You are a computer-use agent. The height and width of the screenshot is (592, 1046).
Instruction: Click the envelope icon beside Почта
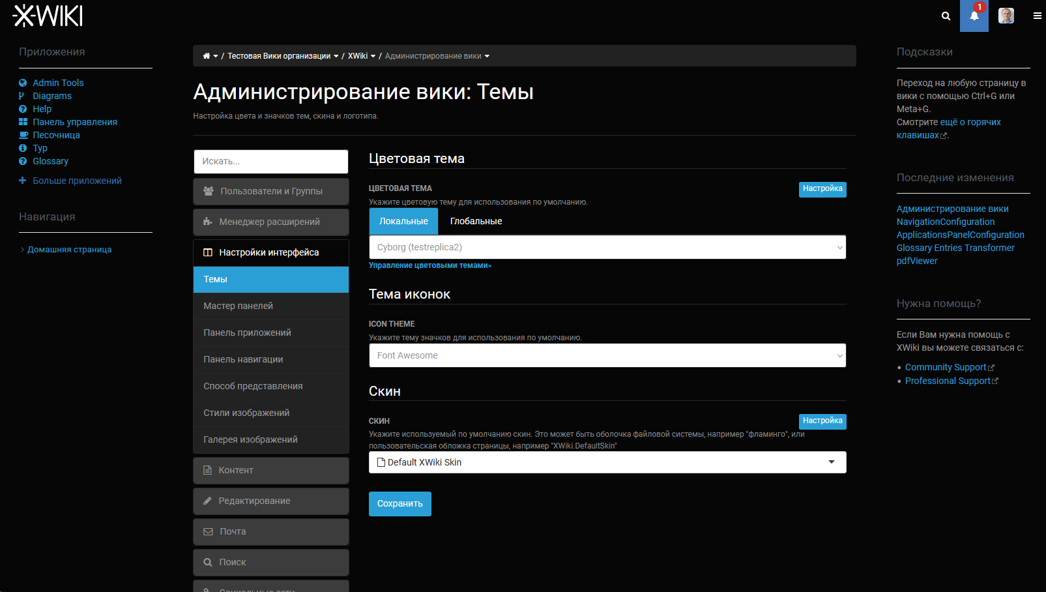pos(208,531)
